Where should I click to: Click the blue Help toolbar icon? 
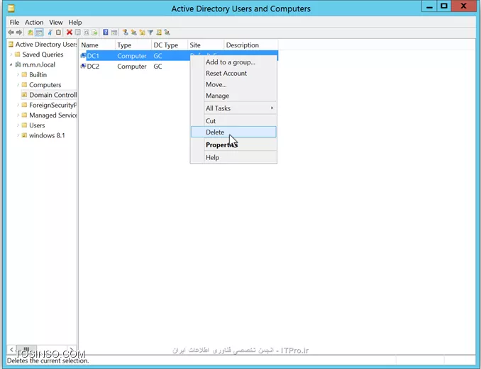click(x=106, y=32)
